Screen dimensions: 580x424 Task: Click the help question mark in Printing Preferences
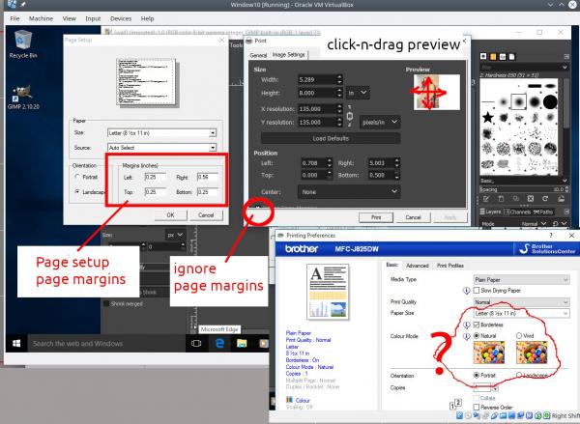click(x=551, y=235)
